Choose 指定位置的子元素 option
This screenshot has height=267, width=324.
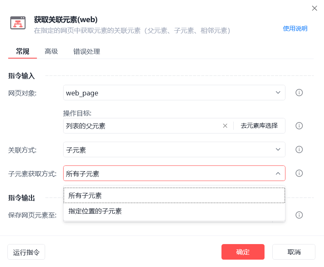pyautogui.click(x=174, y=211)
